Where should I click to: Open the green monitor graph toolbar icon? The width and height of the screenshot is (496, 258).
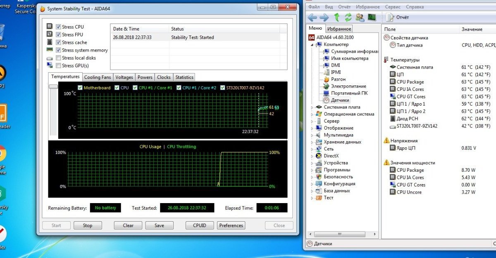(x=372, y=17)
